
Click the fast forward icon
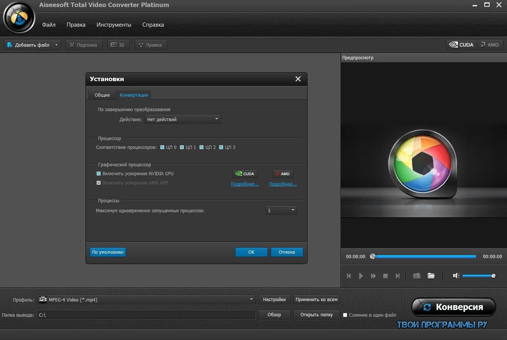373,276
